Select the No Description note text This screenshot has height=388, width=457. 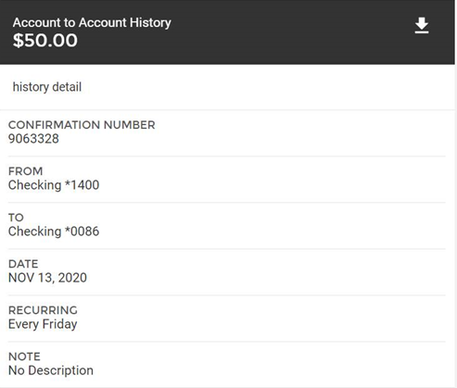[51, 370]
